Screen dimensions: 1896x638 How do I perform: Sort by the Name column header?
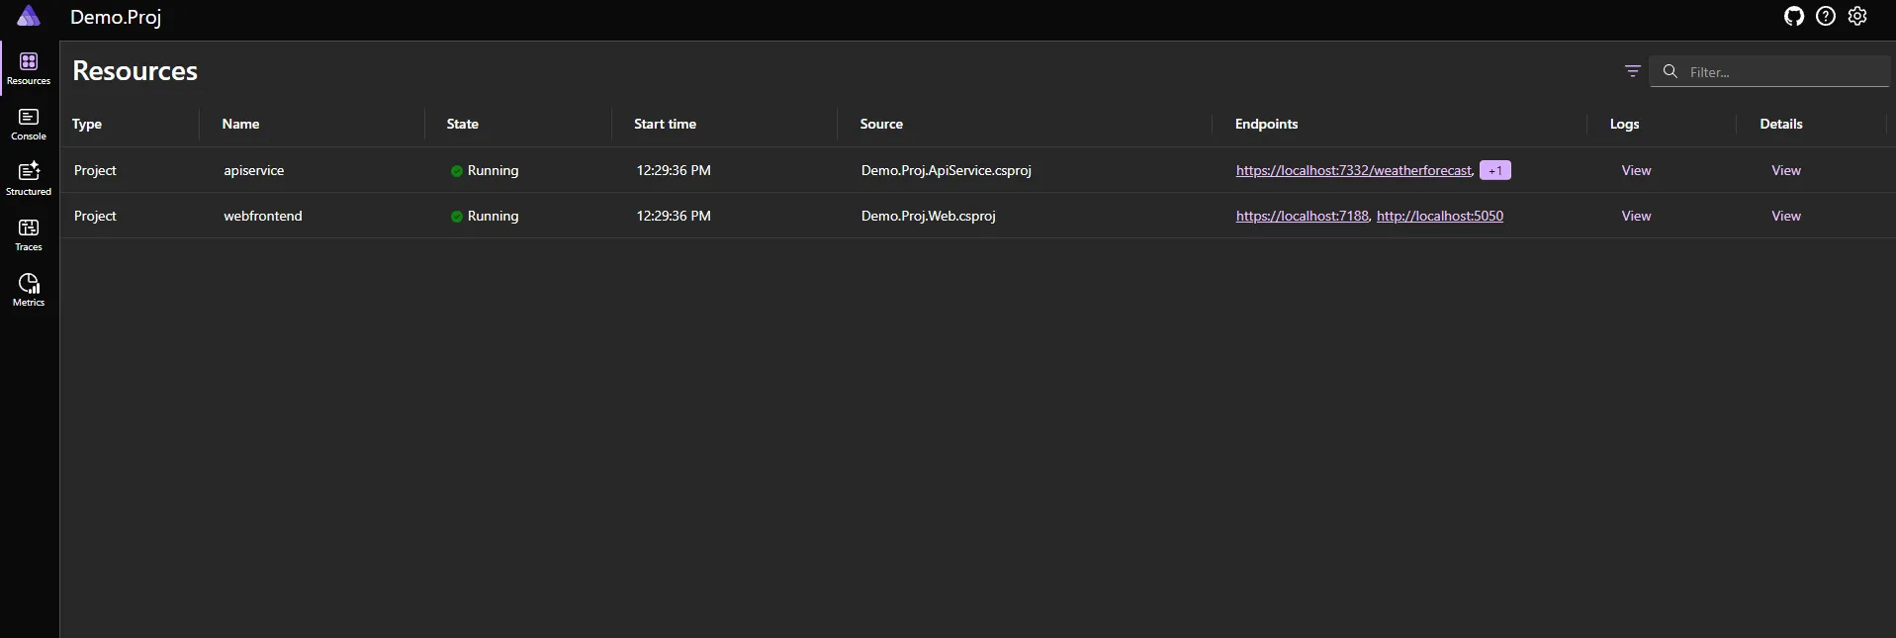pyautogui.click(x=240, y=124)
